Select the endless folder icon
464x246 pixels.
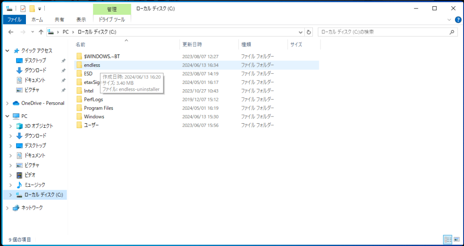pyautogui.click(x=79, y=65)
